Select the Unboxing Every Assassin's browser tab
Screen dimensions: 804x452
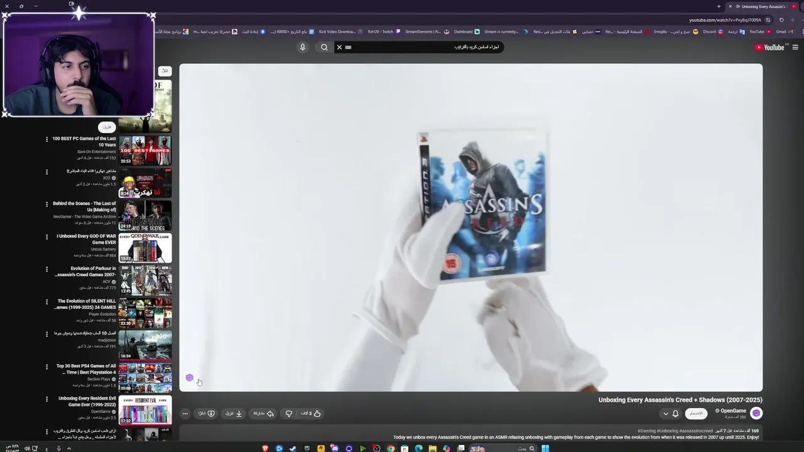pos(761,6)
